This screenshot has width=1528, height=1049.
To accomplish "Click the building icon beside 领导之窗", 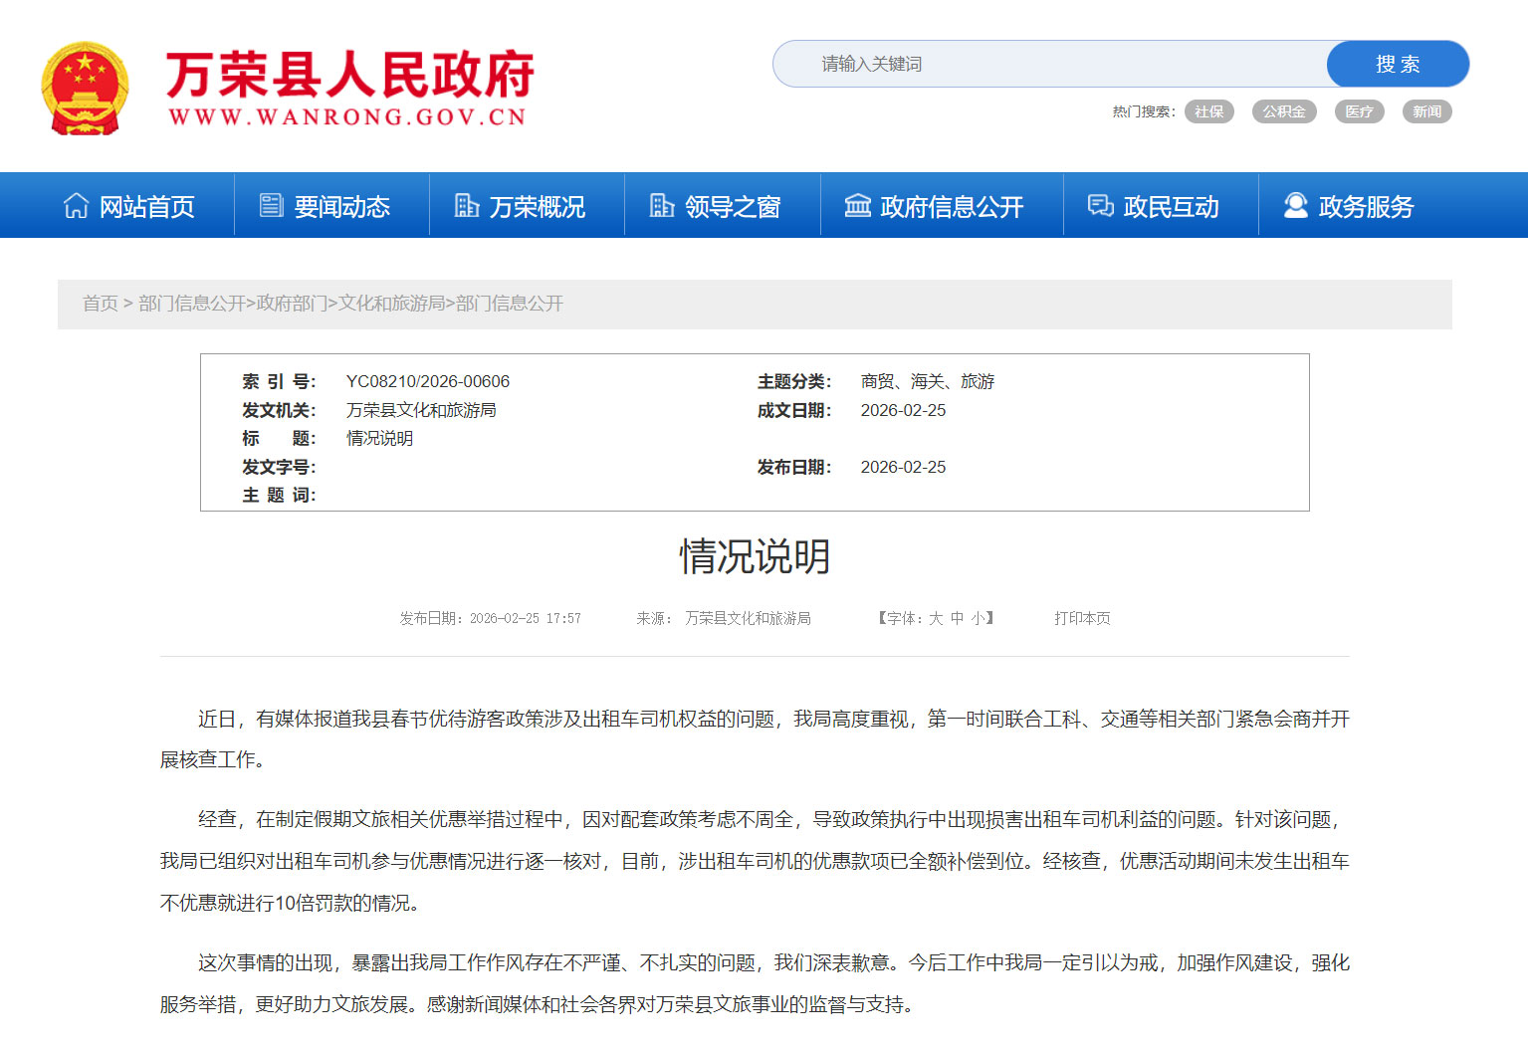I will coord(661,205).
